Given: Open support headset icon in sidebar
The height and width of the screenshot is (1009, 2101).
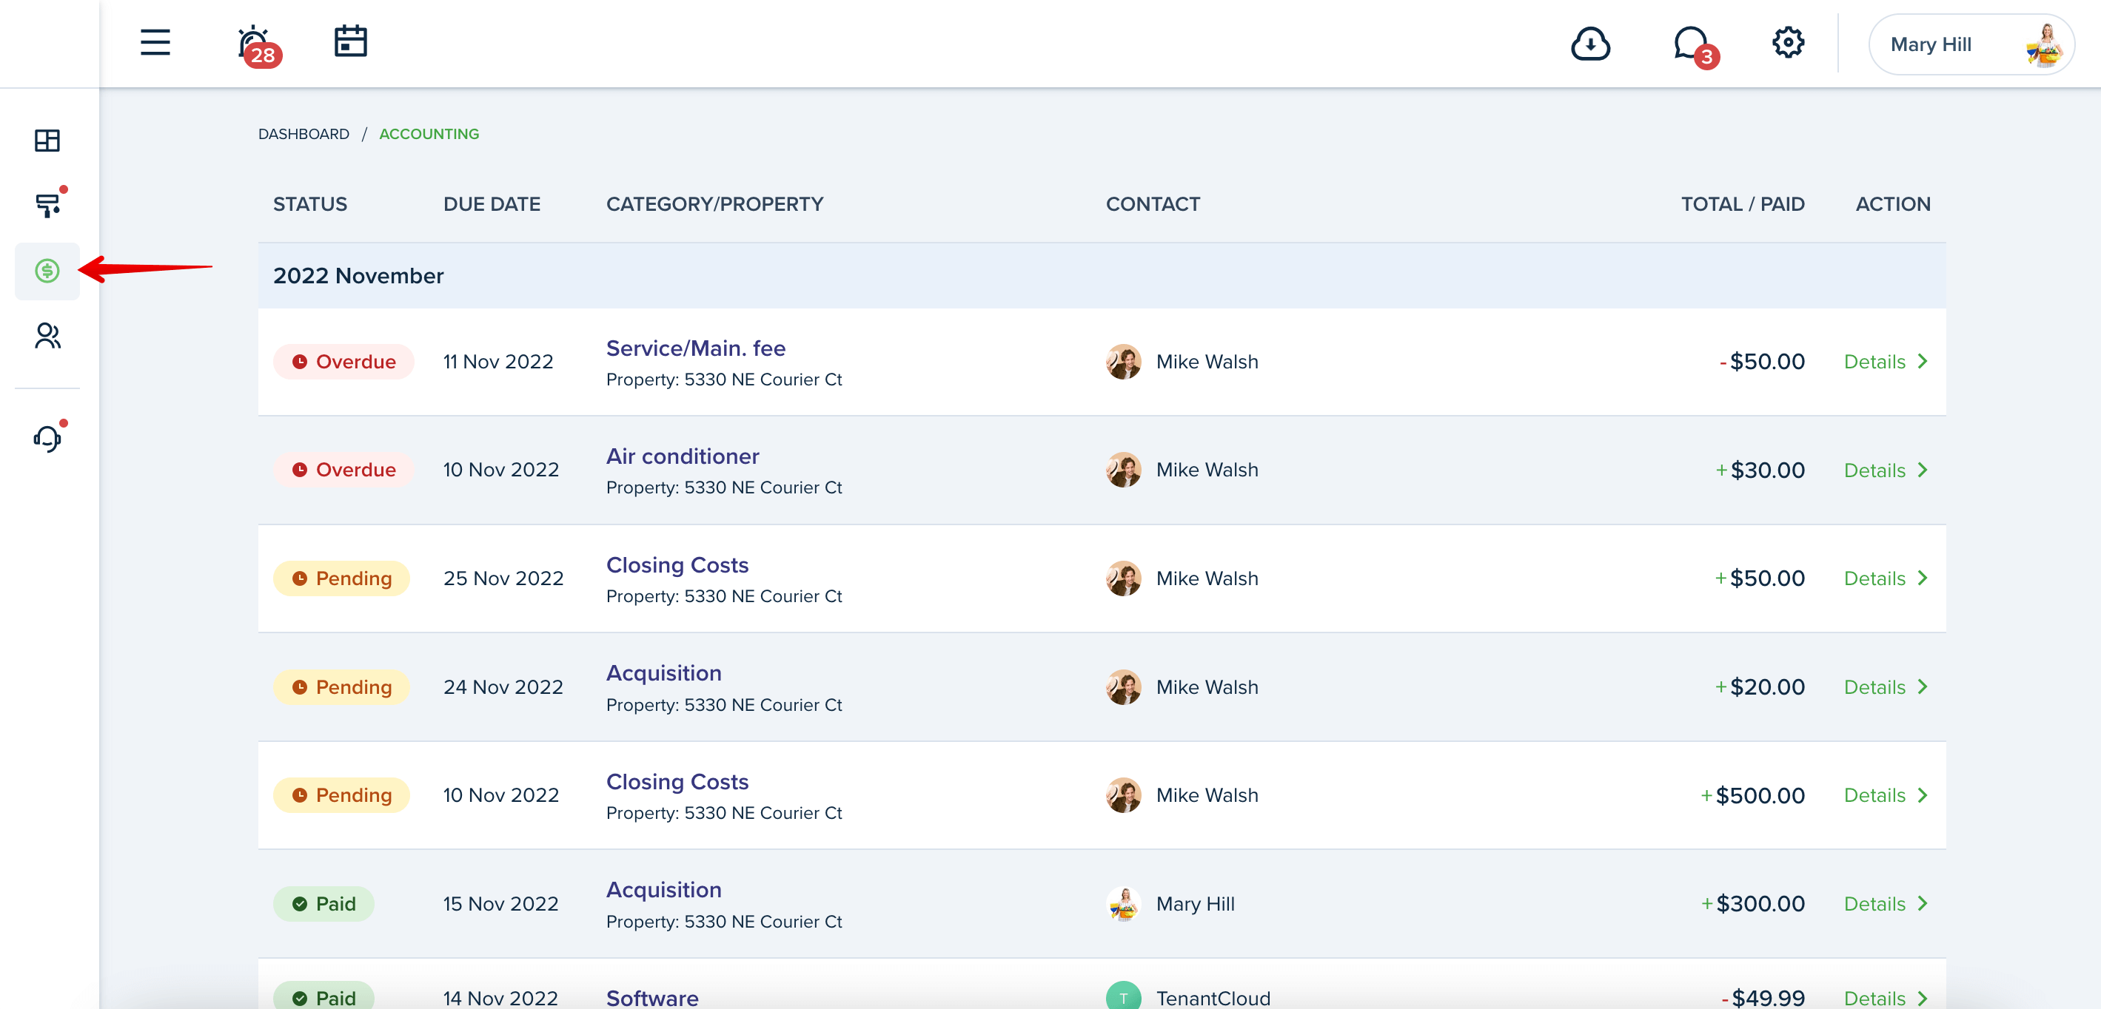Looking at the screenshot, I should [x=49, y=438].
